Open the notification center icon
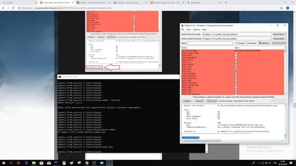296x166 pixels. click(291, 163)
